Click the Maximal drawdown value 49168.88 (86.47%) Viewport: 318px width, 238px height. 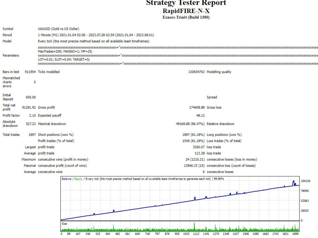[x=190, y=124]
